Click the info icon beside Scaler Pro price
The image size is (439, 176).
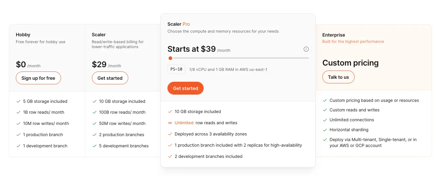[306, 49]
